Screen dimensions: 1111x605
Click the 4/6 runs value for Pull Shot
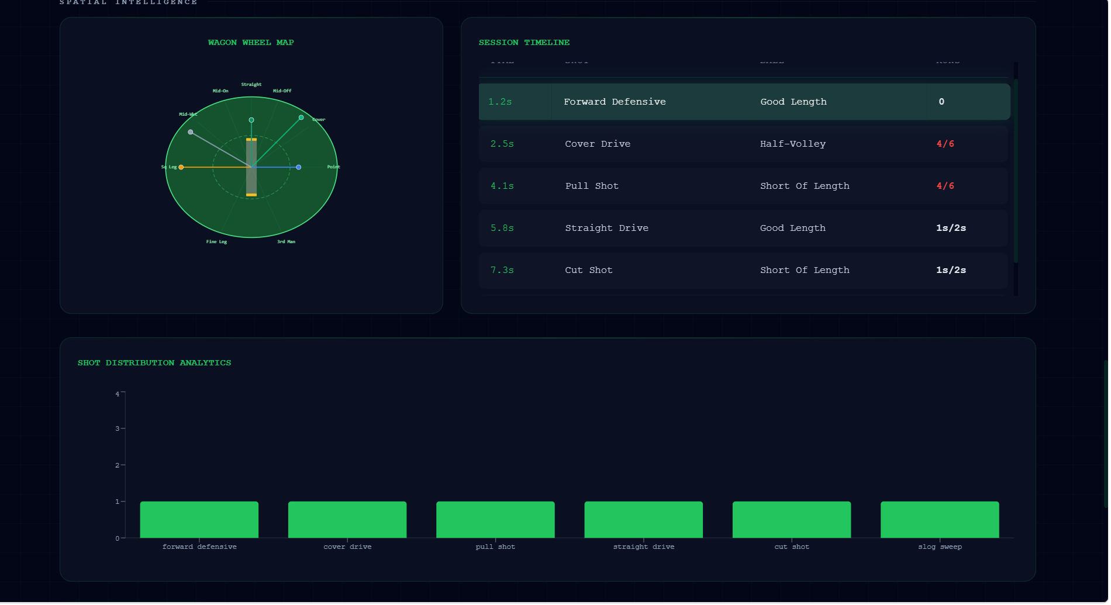[945, 186]
